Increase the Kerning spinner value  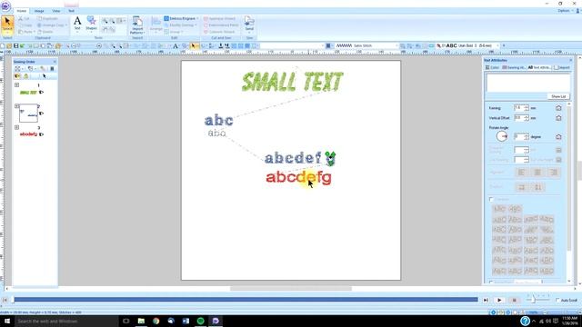(527, 106)
